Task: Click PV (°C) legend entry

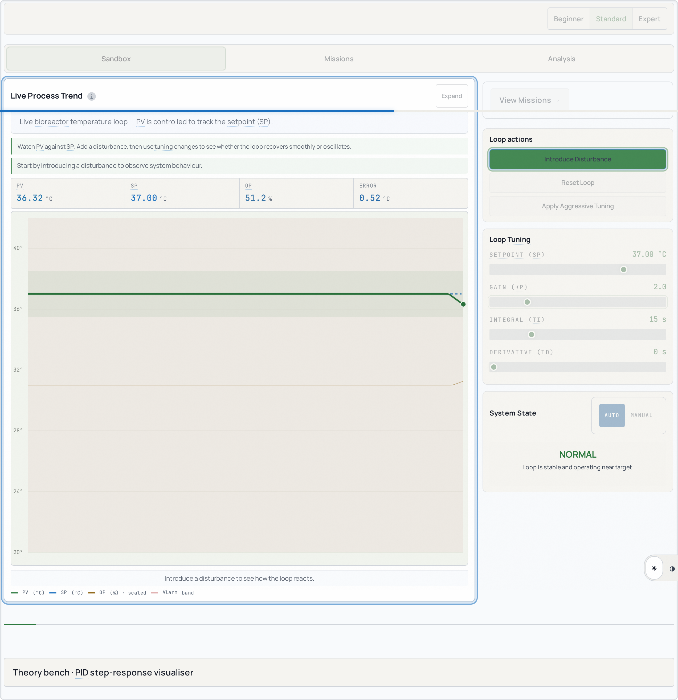Action: (28, 593)
